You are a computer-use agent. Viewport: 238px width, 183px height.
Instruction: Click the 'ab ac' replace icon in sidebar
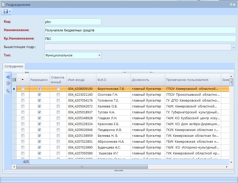point(8,90)
